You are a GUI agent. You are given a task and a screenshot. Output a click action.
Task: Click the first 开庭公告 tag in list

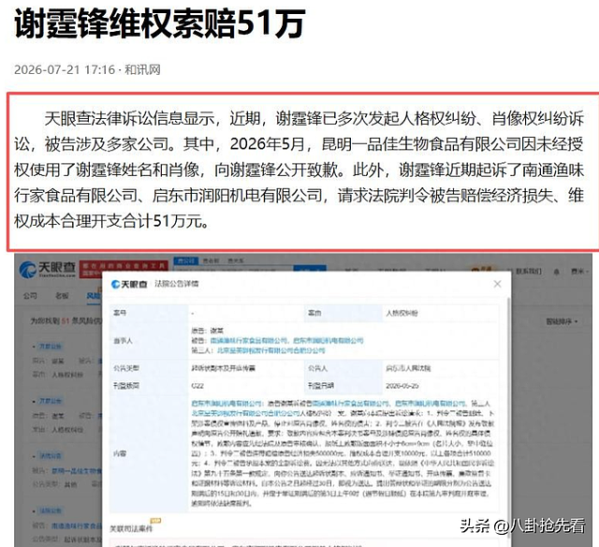pos(50,347)
